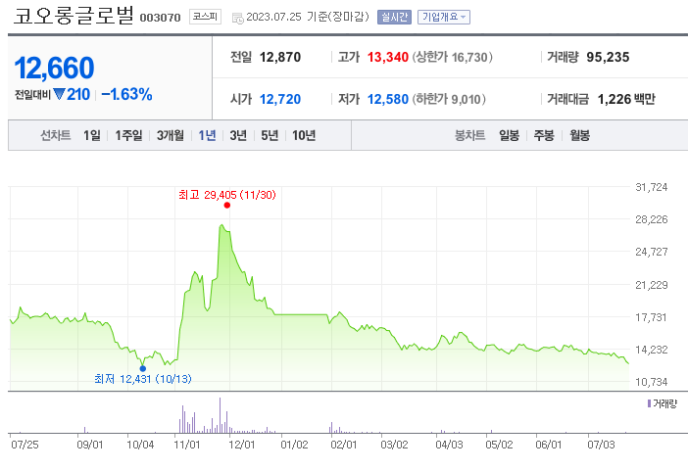Click the 선차트 section label

point(55,135)
